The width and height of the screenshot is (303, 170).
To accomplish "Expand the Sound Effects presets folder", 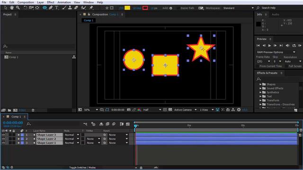I will (x=260, y=88).
